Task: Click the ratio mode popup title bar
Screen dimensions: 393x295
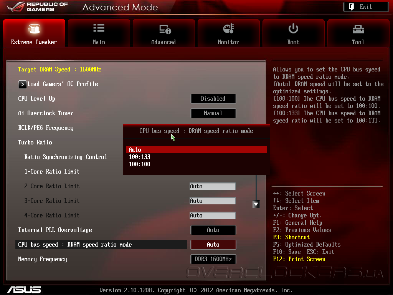Action: click(196, 131)
